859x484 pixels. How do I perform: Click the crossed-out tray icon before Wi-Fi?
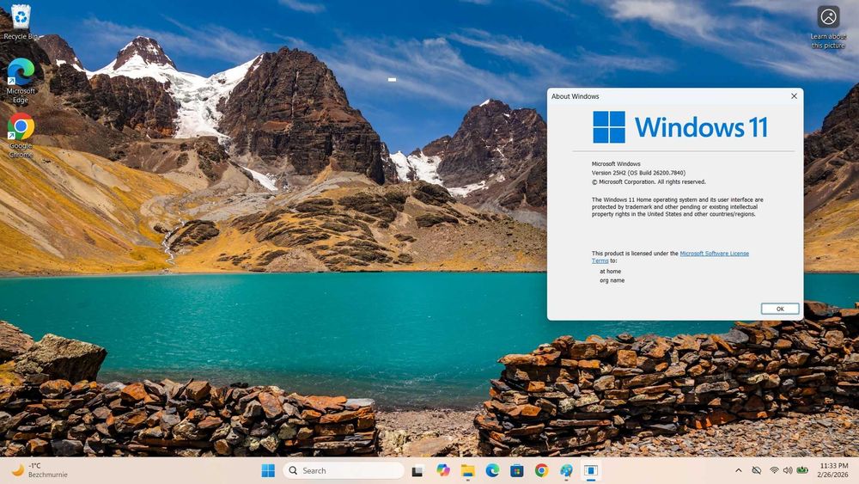(757, 470)
